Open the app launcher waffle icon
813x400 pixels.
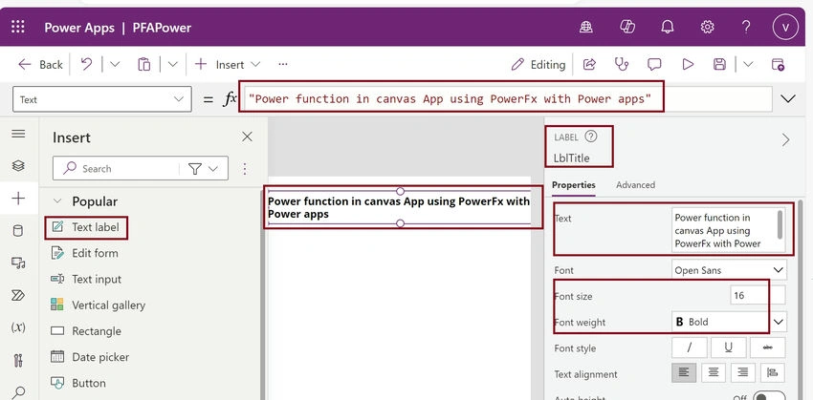point(18,27)
